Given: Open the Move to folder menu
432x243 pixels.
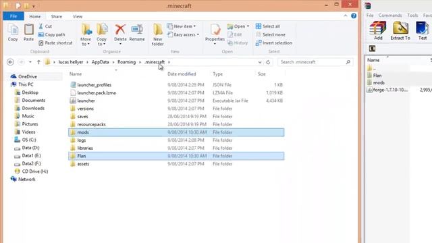Looking at the screenshot, I should 86,34.
